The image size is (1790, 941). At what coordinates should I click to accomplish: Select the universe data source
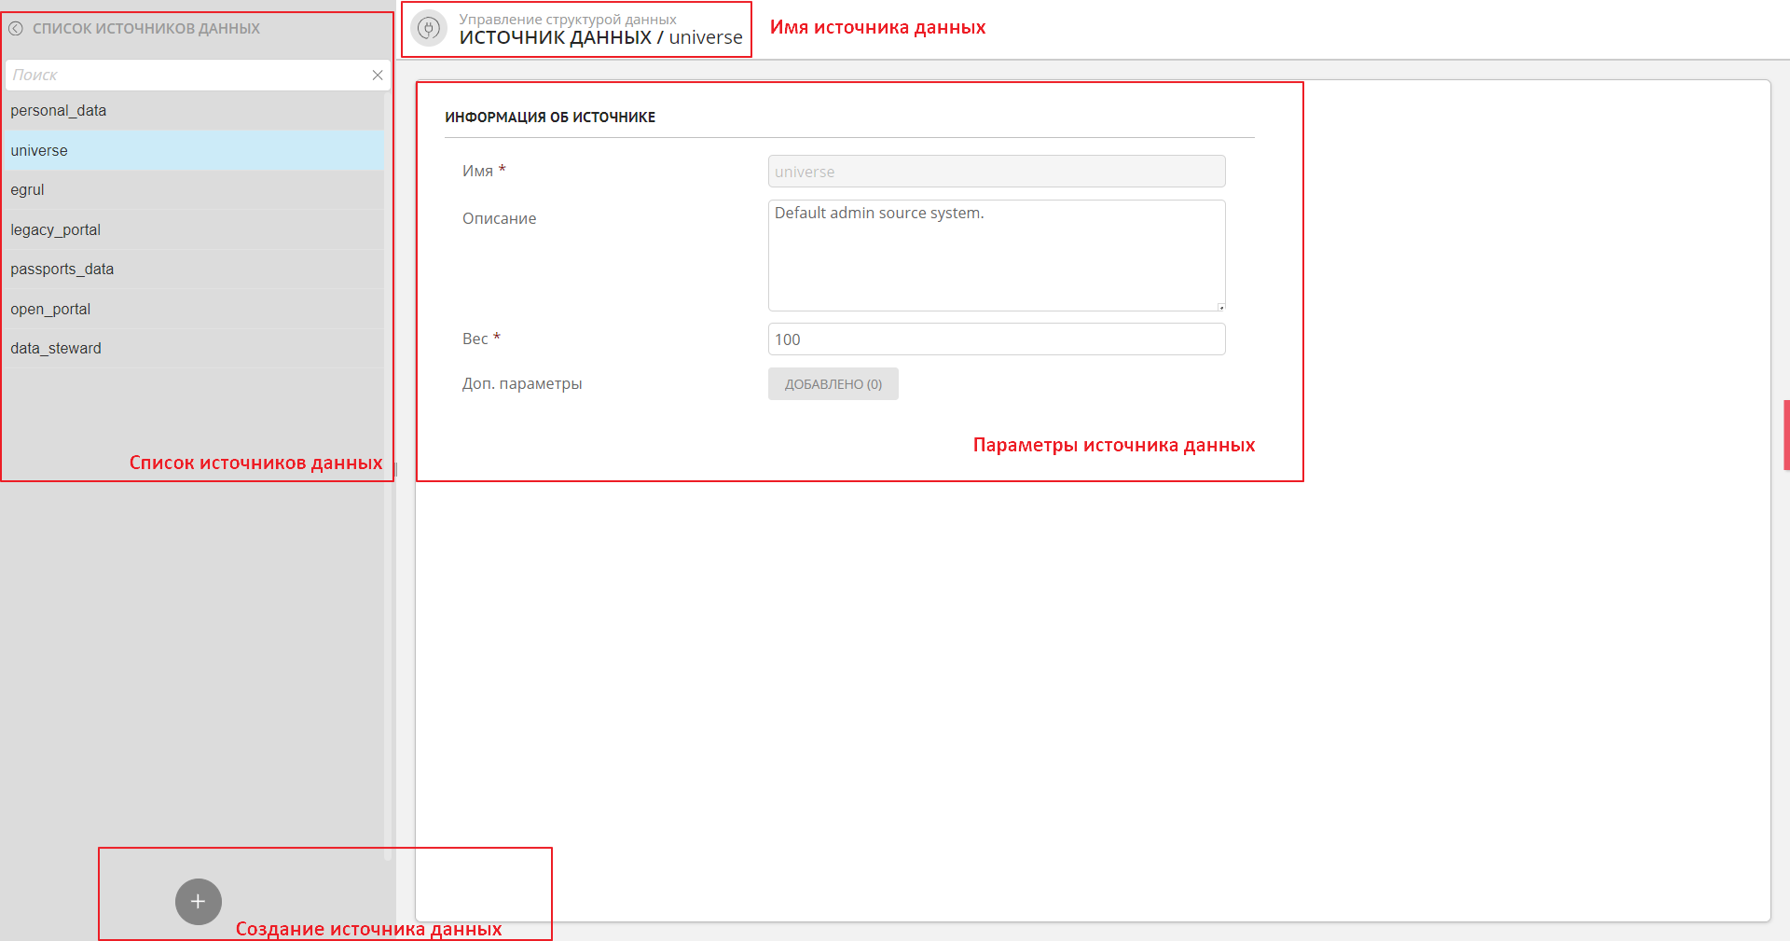(39, 151)
